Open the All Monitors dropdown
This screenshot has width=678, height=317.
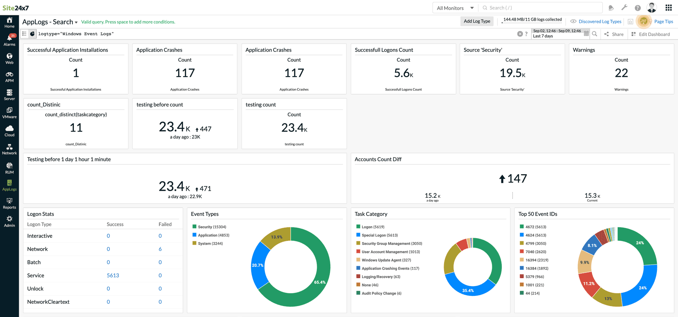tap(455, 8)
